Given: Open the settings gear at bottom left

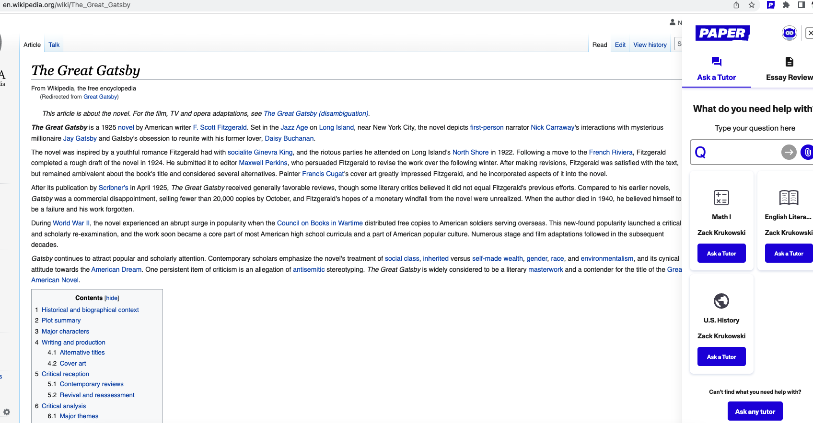Looking at the screenshot, I should (7, 412).
